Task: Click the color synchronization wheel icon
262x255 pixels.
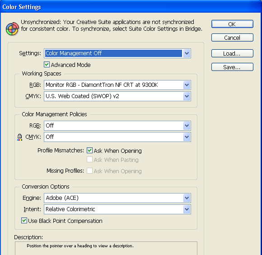Action: click(x=12, y=29)
